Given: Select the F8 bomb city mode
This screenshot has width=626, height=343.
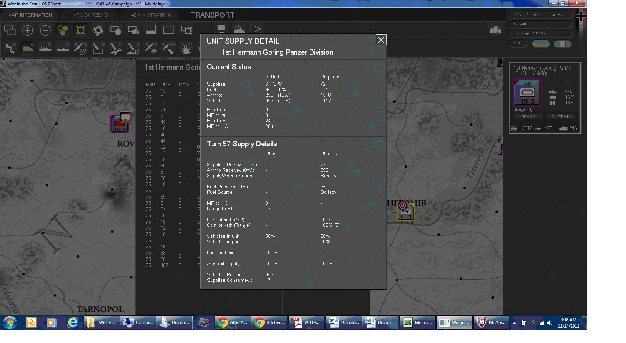Looking at the screenshot, I should point(133,48).
